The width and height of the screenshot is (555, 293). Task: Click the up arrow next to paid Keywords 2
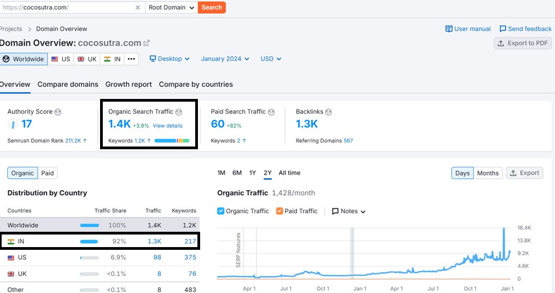(x=244, y=140)
